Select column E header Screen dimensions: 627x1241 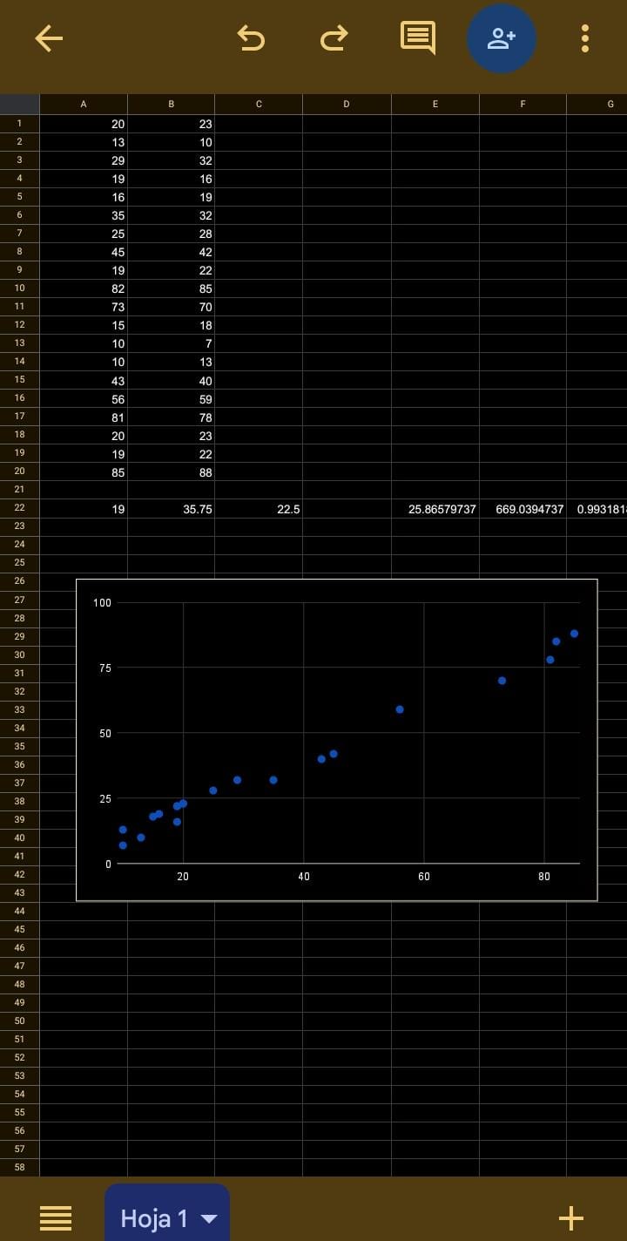coord(435,105)
